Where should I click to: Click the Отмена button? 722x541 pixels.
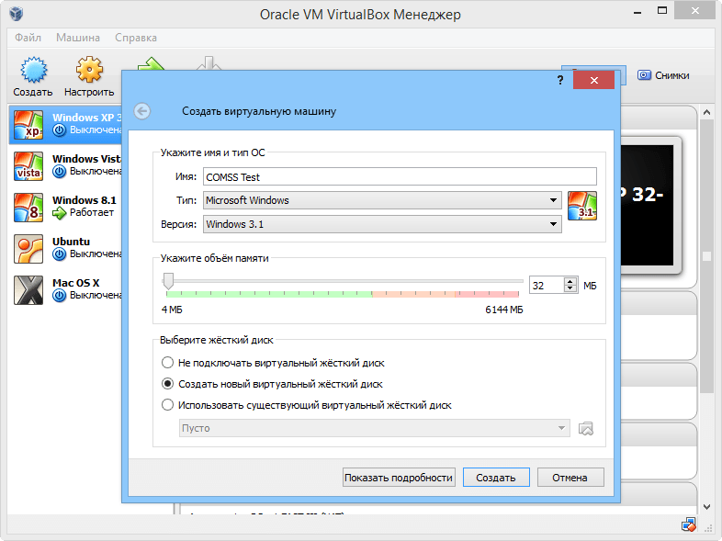(570, 478)
